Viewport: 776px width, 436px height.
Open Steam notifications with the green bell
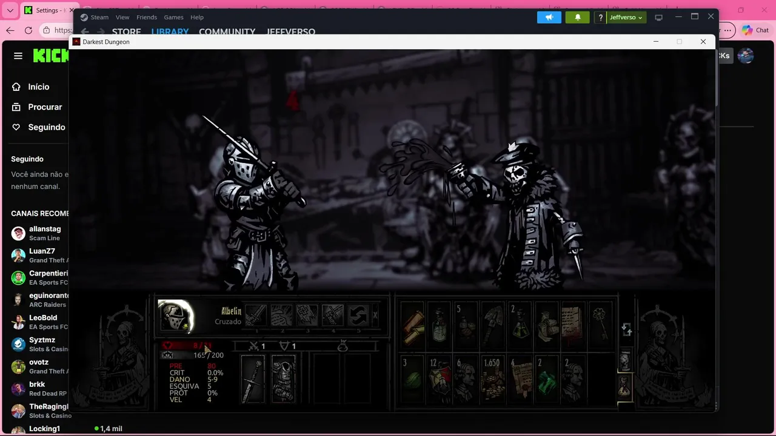pyautogui.click(x=578, y=17)
